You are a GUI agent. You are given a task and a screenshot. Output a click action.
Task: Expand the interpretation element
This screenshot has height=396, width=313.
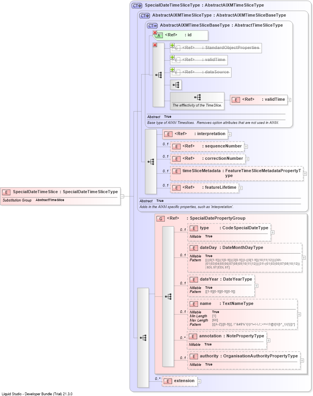(230, 134)
